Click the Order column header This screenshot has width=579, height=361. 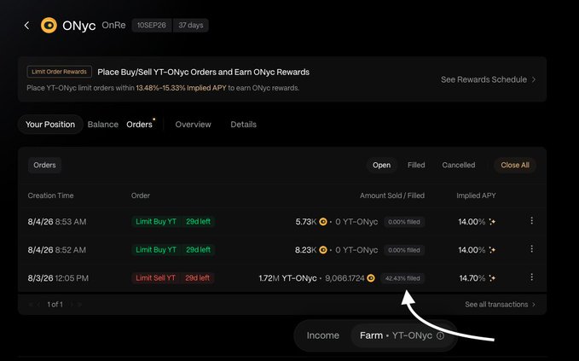(141, 195)
